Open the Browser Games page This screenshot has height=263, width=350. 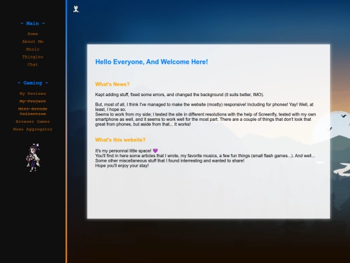point(32,121)
